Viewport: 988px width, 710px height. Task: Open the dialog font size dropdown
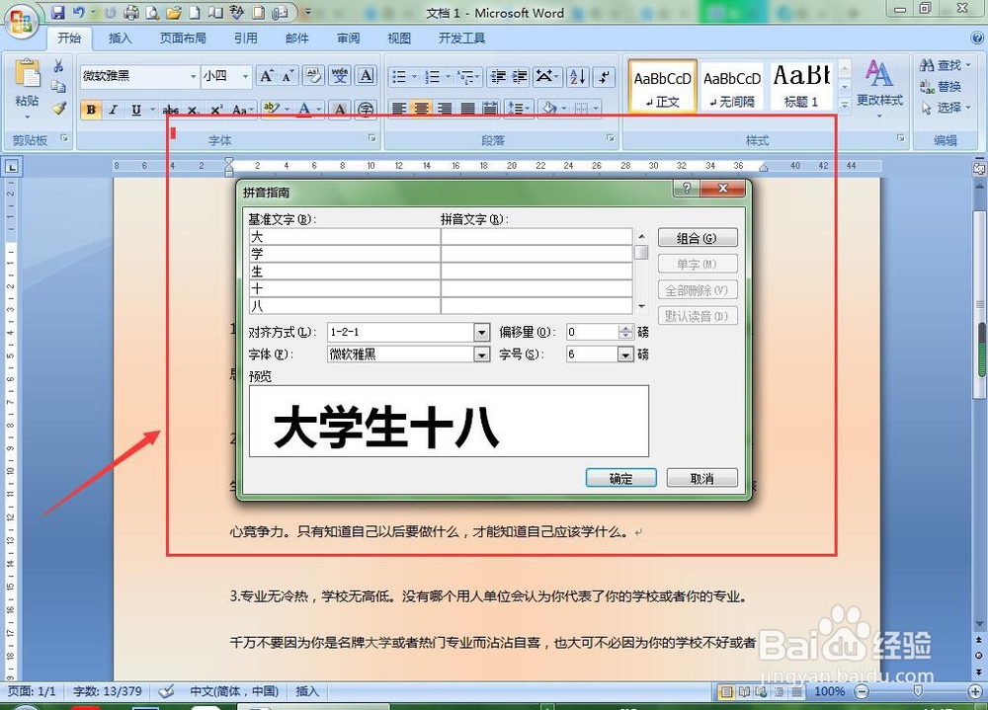(x=625, y=355)
